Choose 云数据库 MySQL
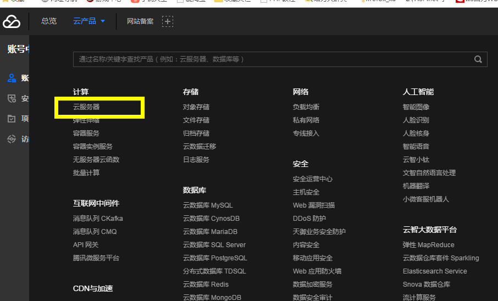The height and width of the screenshot is (301, 498). point(208,205)
